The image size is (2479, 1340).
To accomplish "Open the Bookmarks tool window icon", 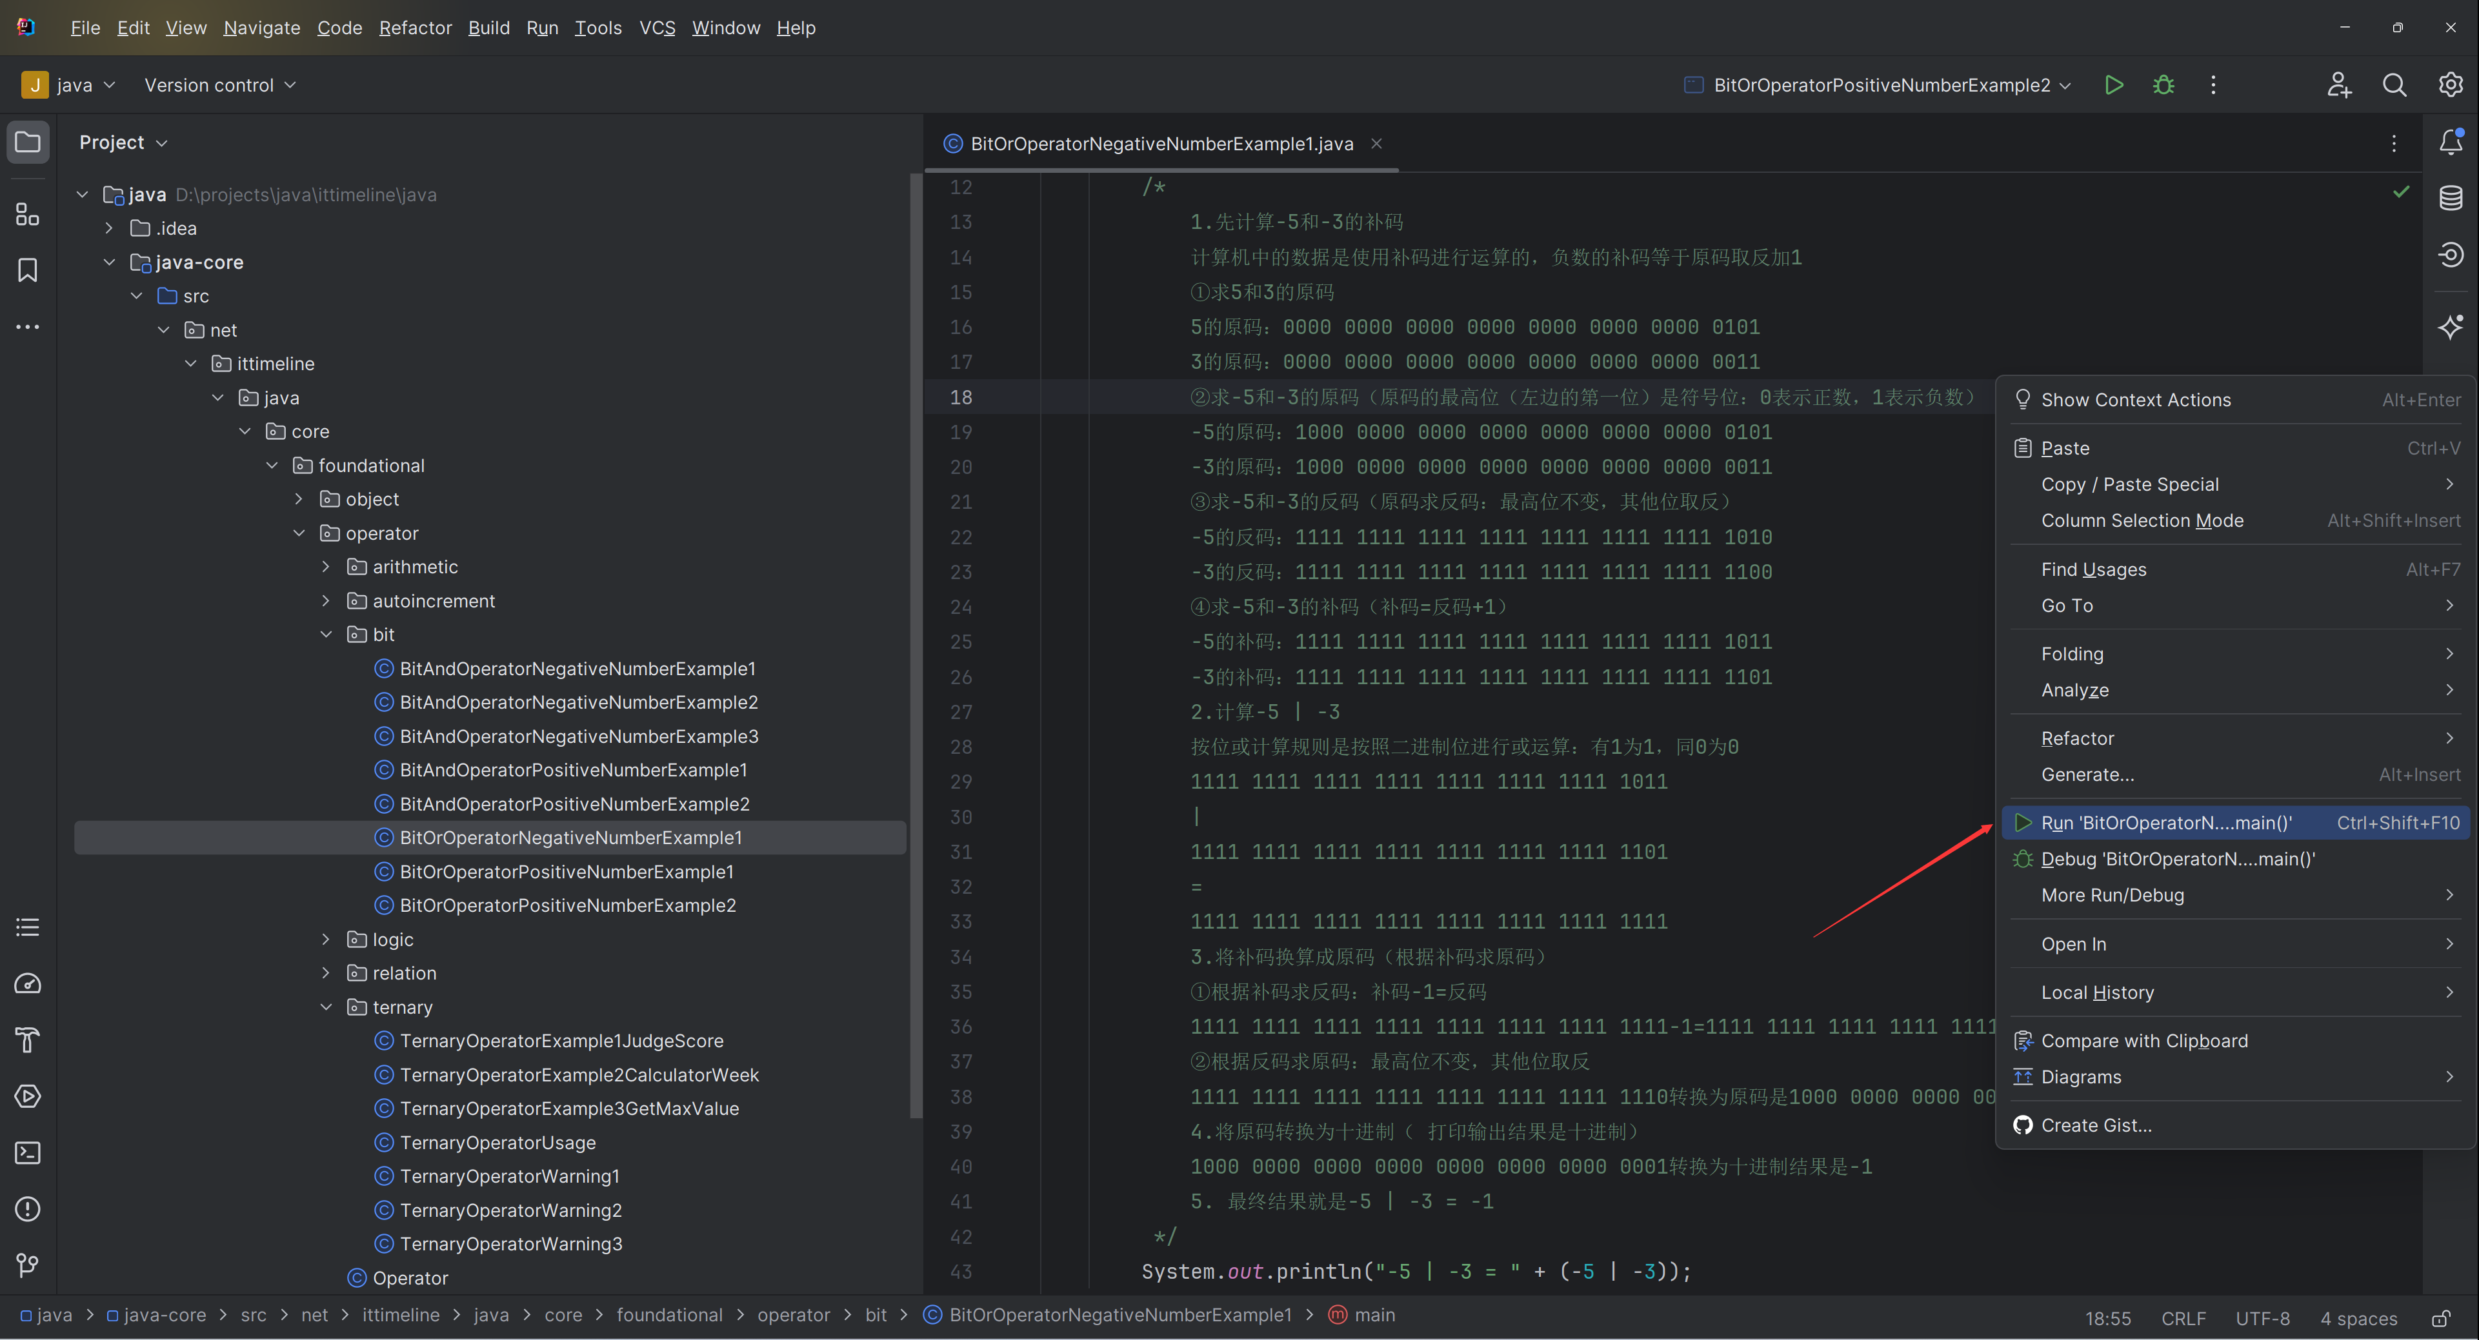I will pyautogui.click(x=28, y=270).
